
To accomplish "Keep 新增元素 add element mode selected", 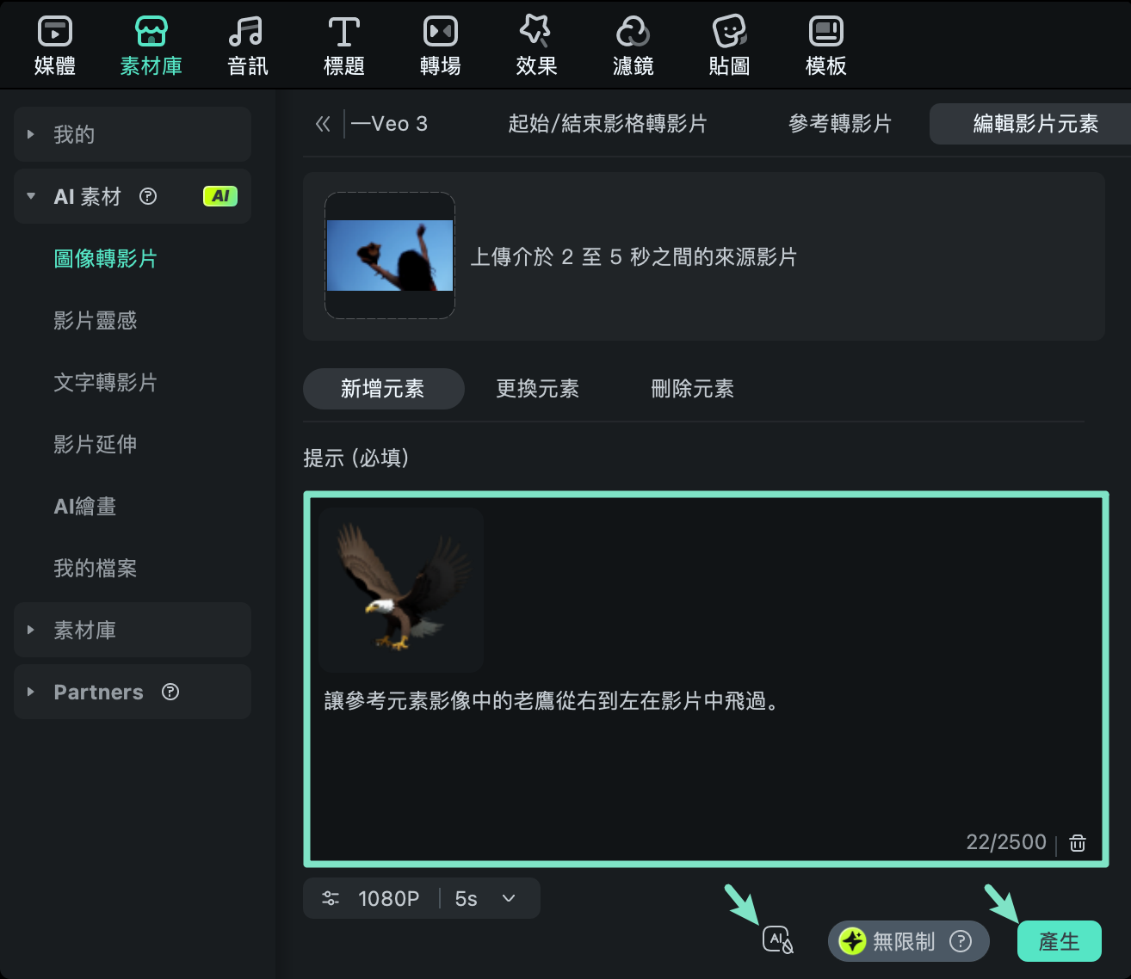I will [383, 389].
